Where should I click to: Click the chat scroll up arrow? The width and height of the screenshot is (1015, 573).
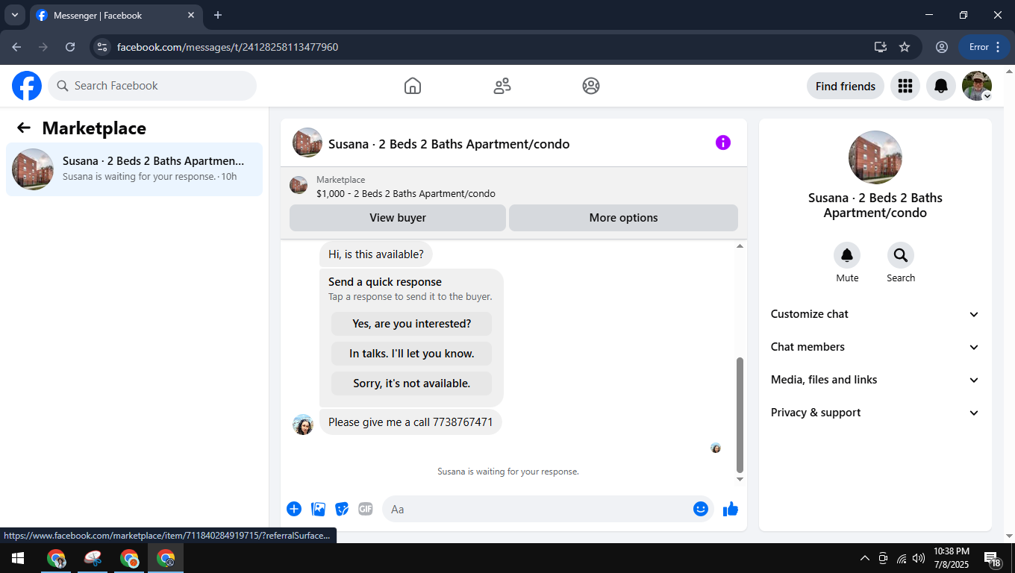click(x=740, y=245)
